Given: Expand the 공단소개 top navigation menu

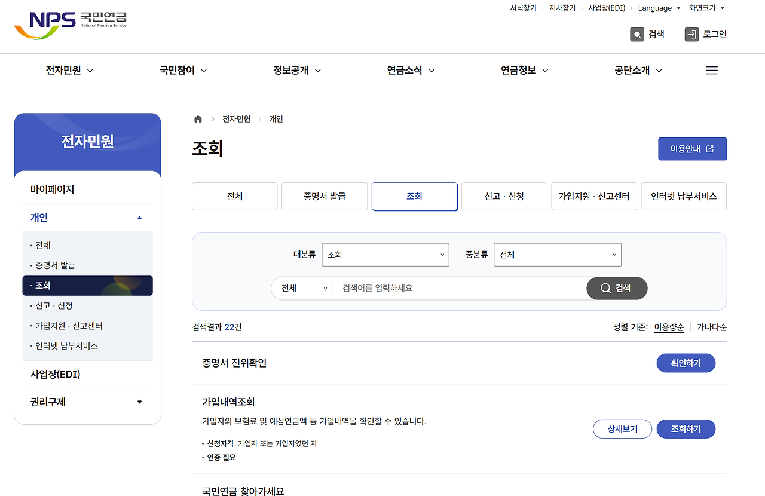Looking at the screenshot, I should (638, 70).
